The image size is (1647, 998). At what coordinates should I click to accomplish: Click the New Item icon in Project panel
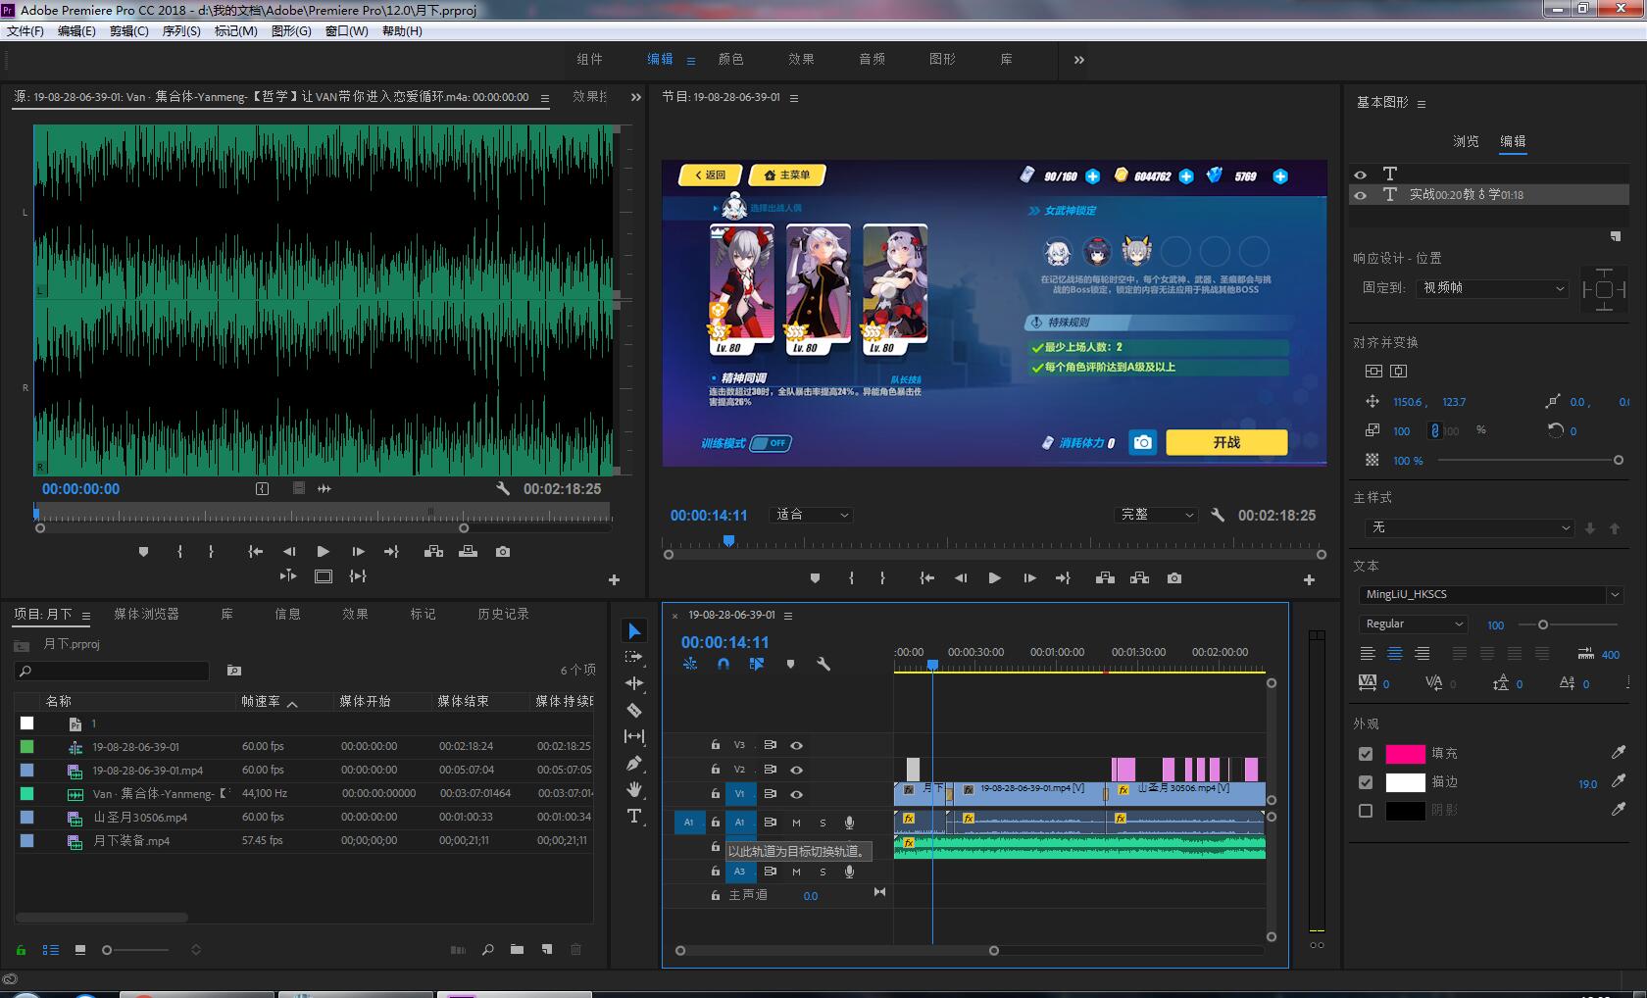[x=547, y=949]
